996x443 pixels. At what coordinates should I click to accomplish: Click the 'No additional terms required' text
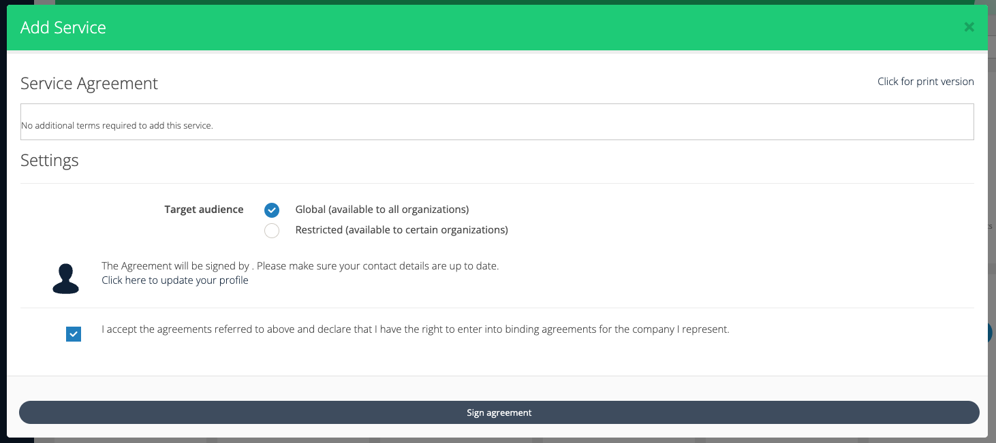[x=117, y=126]
